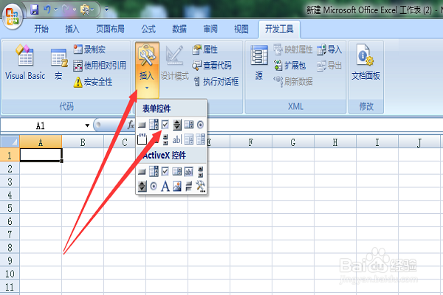Open Customize Quick Access Toolbar dropdown

tap(106, 10)
